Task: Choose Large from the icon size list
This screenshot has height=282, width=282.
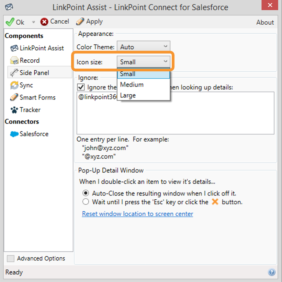Action: pyautogui.click(x=144, y=95)
